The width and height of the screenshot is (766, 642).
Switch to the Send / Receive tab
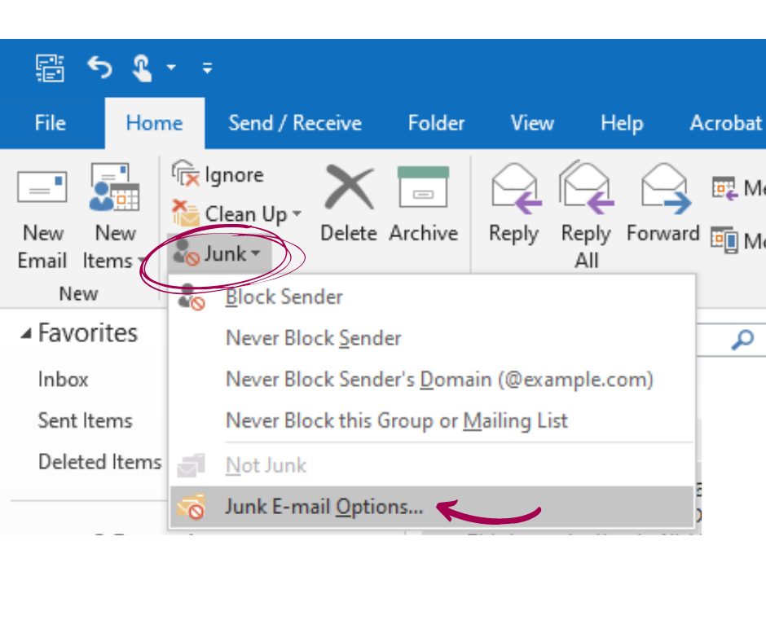click(x=294, y=123)
